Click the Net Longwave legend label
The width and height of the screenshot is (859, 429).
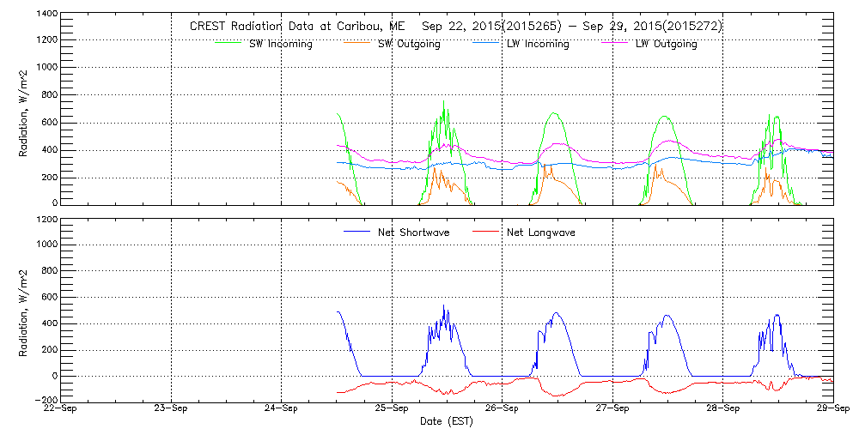point(540,233)
